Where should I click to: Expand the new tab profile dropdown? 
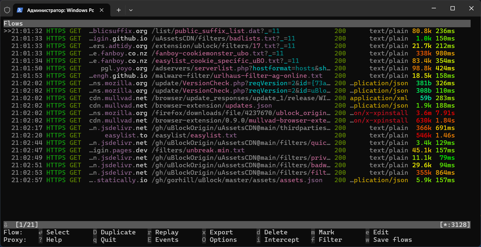tap(131, 10)
